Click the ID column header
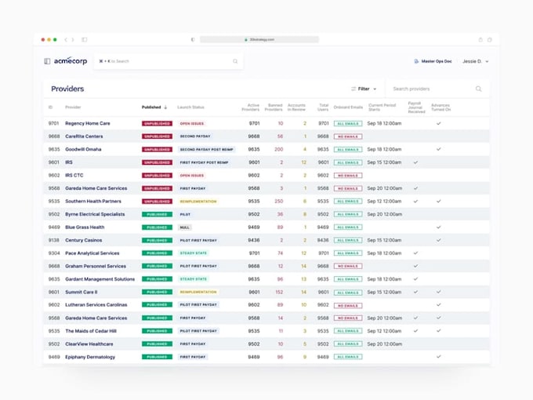The height and width of the screenshot is (400, 533). [x=50, y=107]
